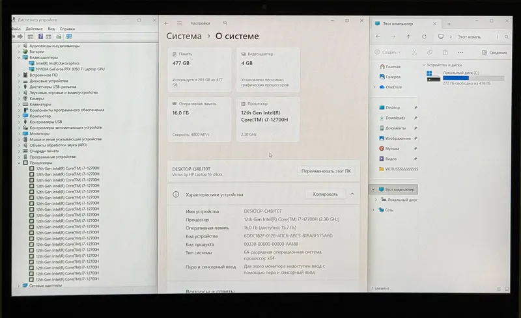This screenshot has height=318, width=521.
Task: Expand Сетевые адаптеры node
Action: tap(19, 285)
